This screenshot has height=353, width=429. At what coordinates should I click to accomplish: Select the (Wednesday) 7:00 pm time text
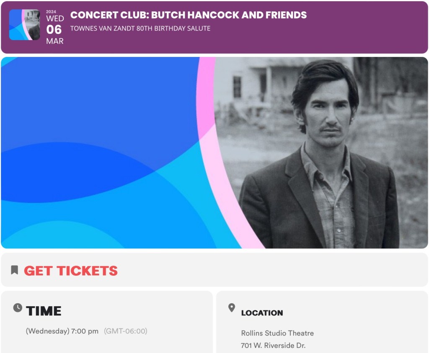62,331
